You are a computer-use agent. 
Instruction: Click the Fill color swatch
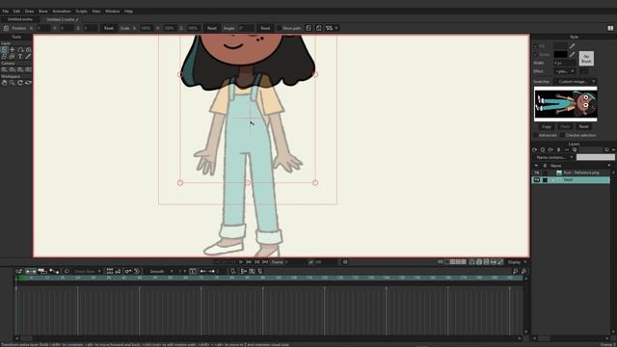[x=561, y=46]
